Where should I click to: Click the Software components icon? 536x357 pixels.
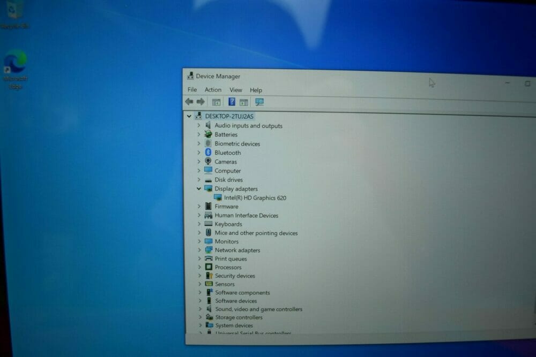click(209, 292)
